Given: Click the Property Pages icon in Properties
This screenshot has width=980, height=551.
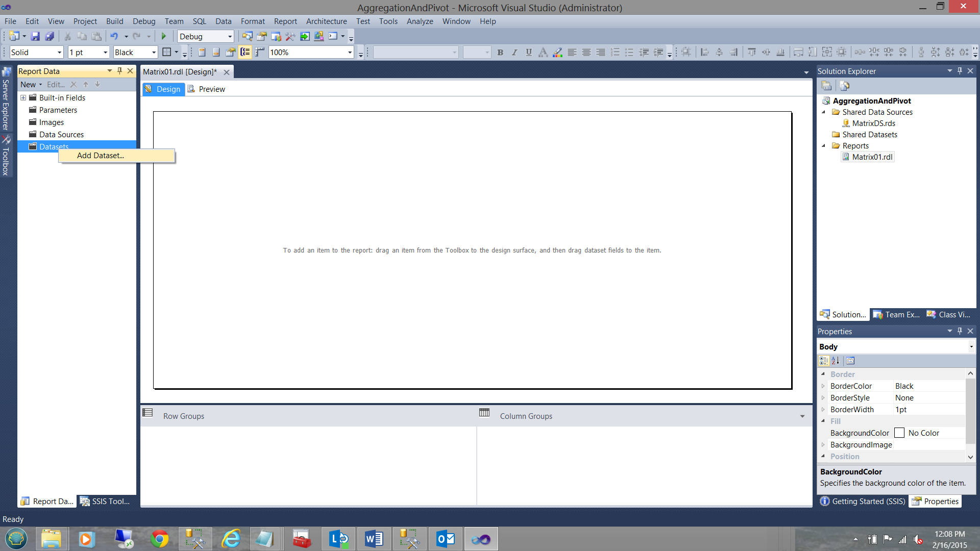Looking at the screenshot, I should point(850,361).
